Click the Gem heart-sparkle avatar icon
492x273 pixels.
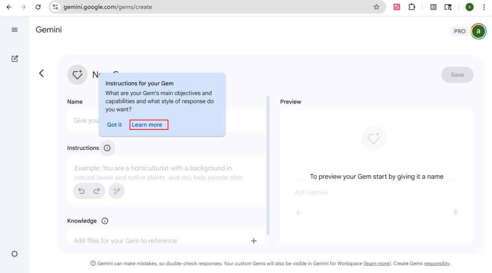point(77,75)
